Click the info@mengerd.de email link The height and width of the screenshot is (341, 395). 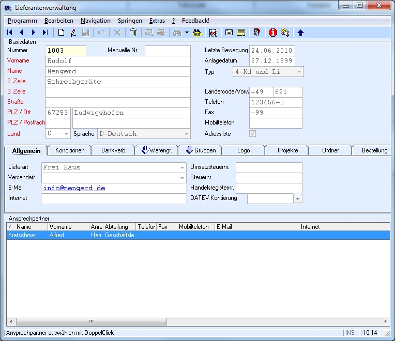coord(74,188)
